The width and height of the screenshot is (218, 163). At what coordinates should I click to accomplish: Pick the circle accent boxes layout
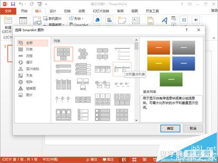102,85
